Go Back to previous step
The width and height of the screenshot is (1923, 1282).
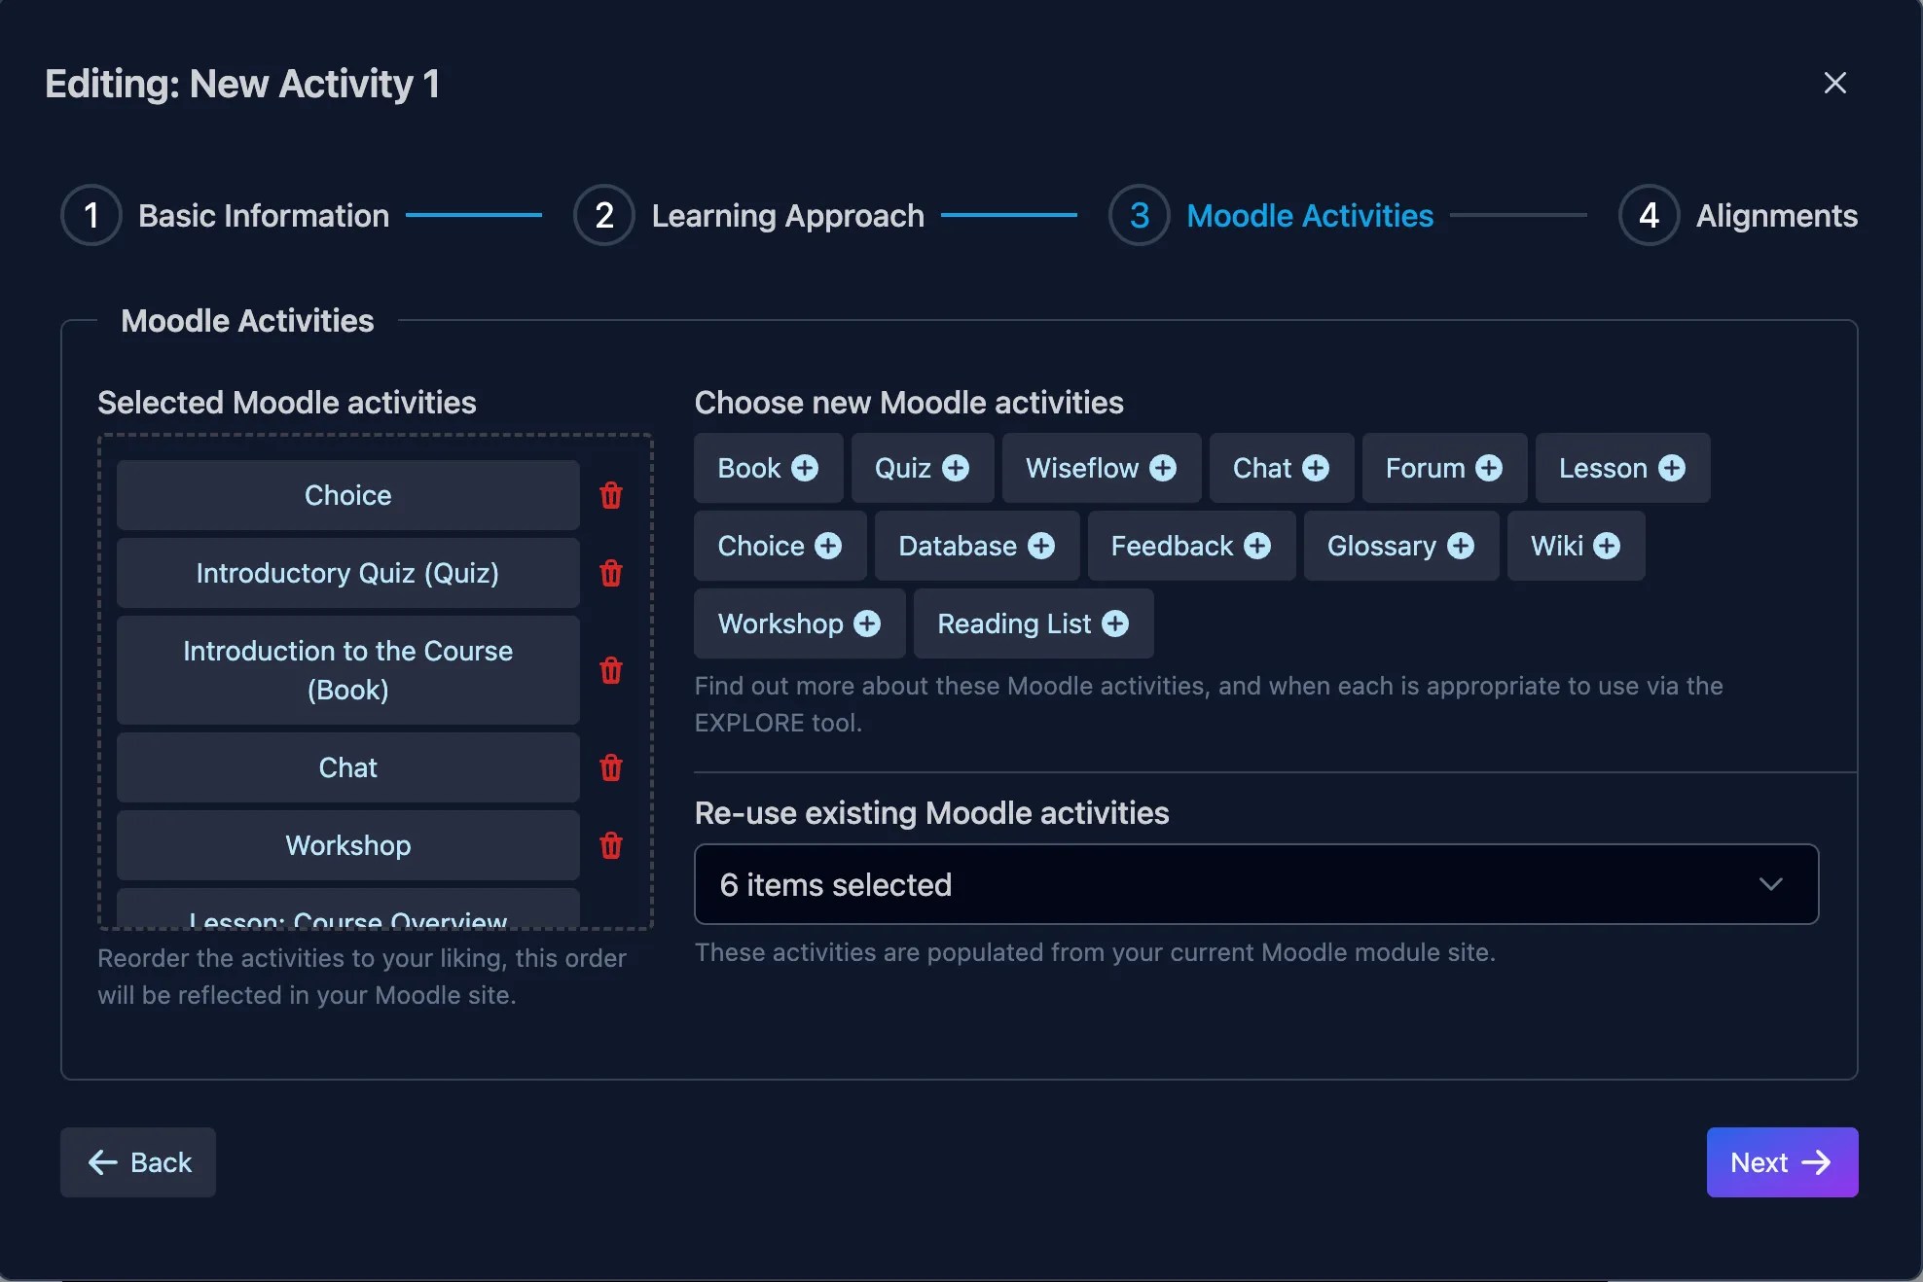[138, 1162]
